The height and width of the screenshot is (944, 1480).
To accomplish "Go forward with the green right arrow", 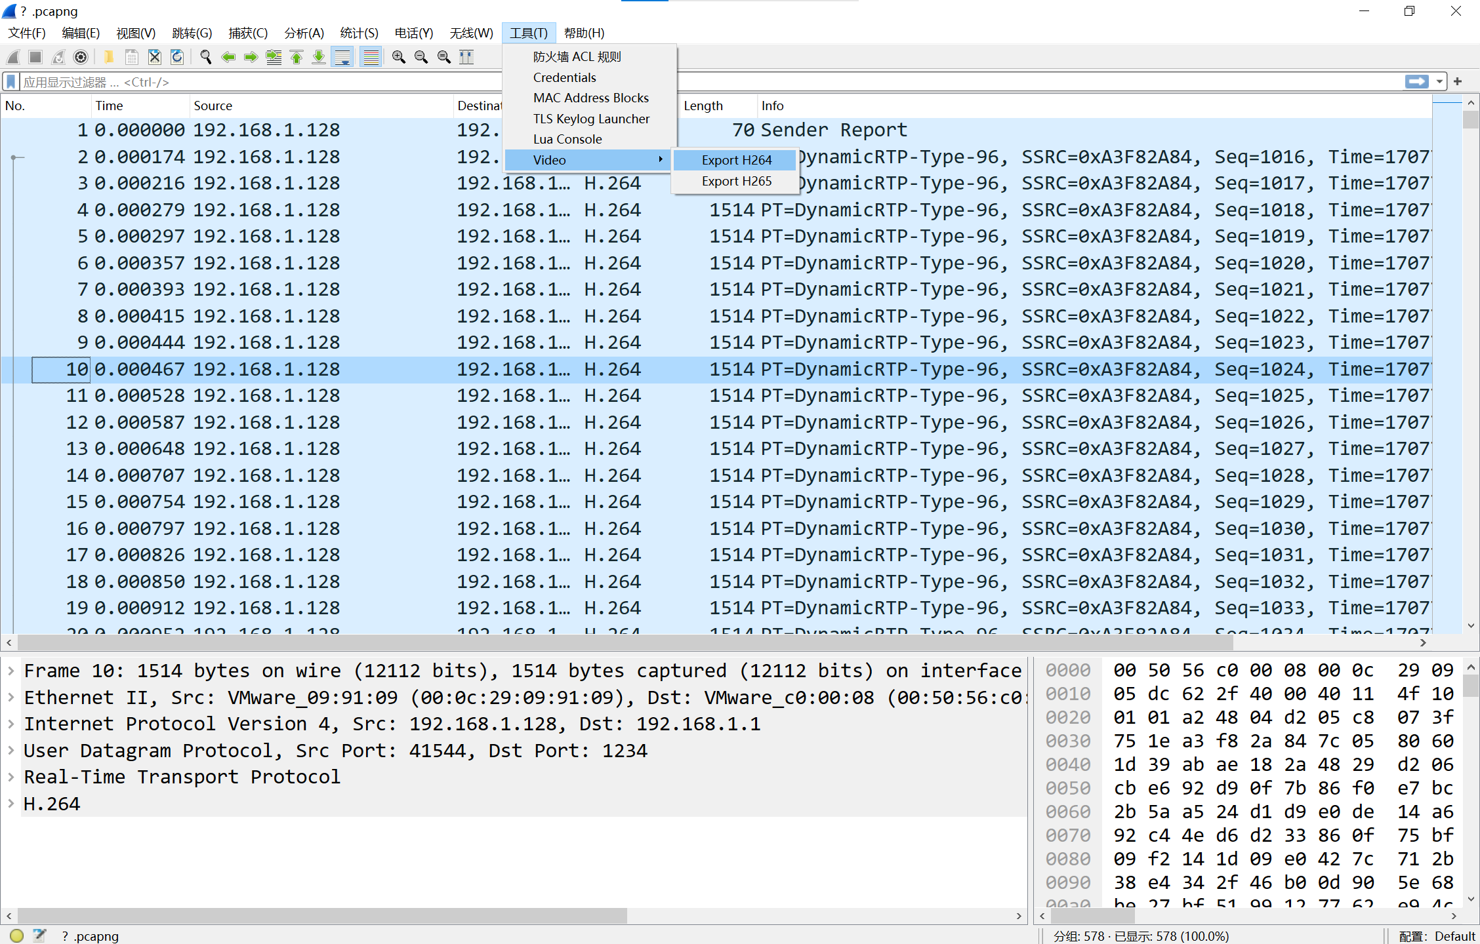I will tap(251, 57).
